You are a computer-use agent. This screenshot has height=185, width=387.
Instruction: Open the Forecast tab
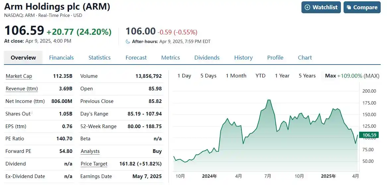coord(136,58)
